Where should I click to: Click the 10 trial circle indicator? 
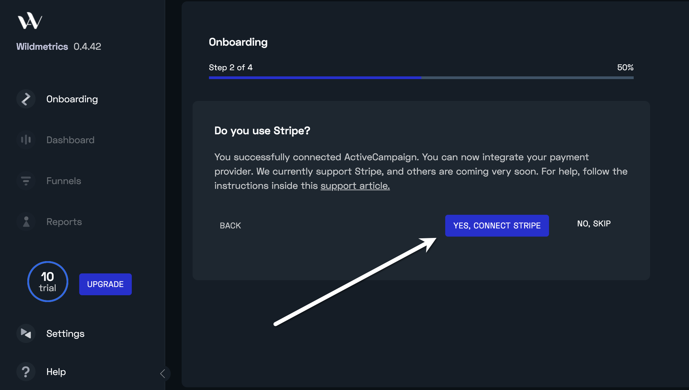48,282
